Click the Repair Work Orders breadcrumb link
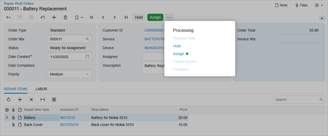328x136 pixels. coord(19,4)
